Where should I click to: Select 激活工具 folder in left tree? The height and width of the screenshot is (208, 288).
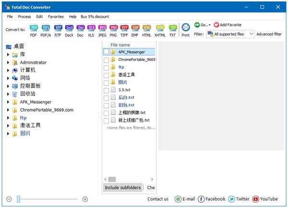coord(30,126)
